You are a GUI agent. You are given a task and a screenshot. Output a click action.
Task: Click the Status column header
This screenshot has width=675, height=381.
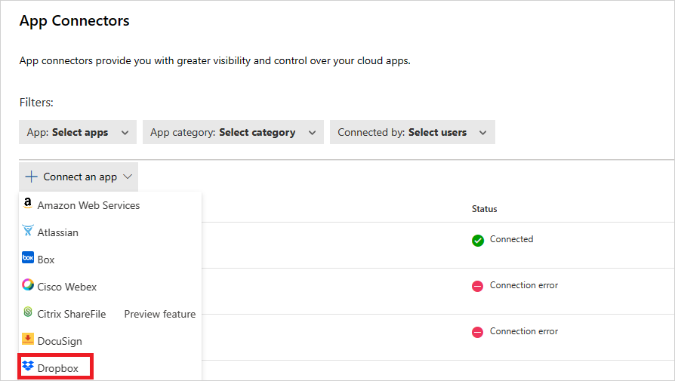point(484,209)
